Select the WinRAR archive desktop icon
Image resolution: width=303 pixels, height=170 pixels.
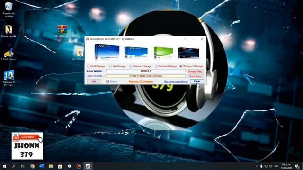coord(62,31)
